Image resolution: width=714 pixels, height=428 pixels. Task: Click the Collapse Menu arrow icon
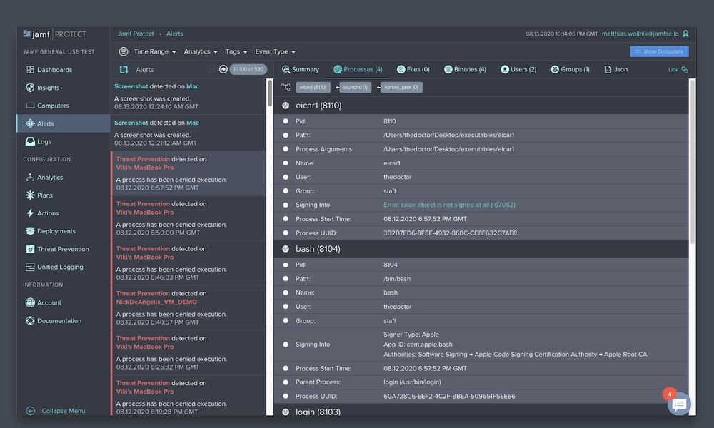31,411
